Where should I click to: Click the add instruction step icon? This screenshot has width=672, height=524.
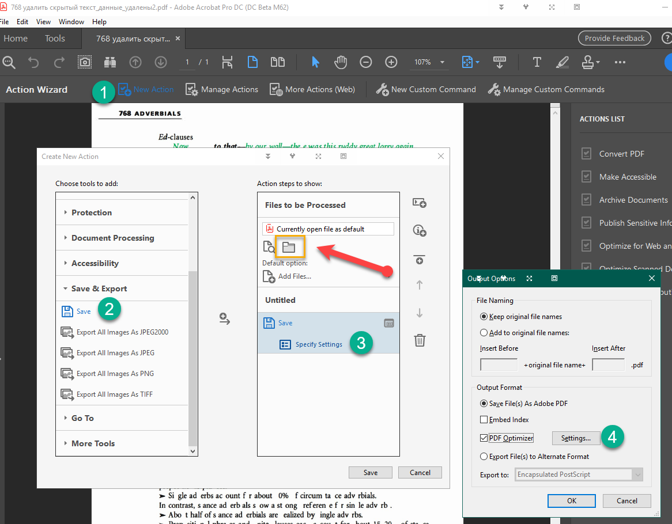[x=420, y=230]
